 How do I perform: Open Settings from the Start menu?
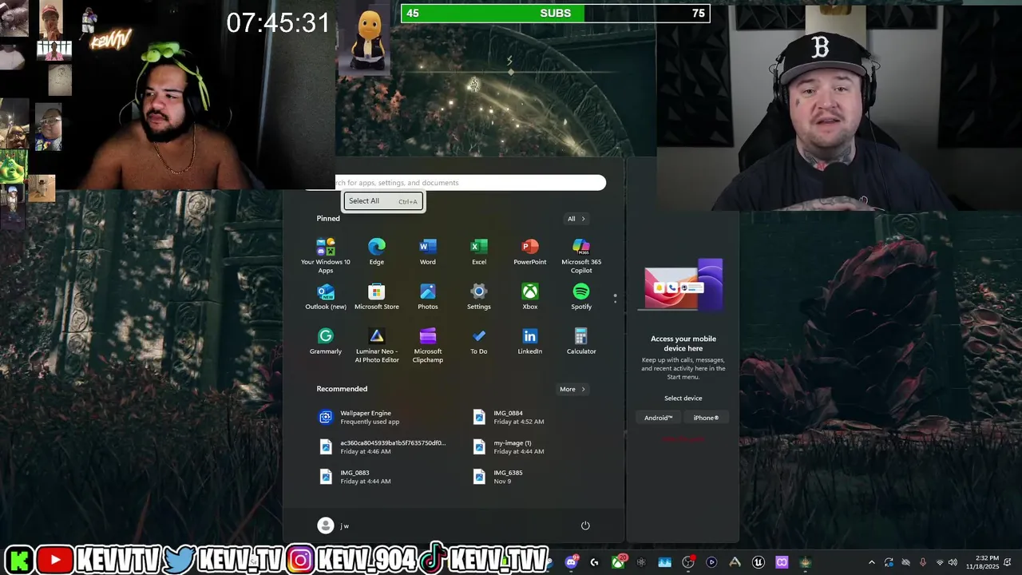pyautogui.click(x=479, y=296)
